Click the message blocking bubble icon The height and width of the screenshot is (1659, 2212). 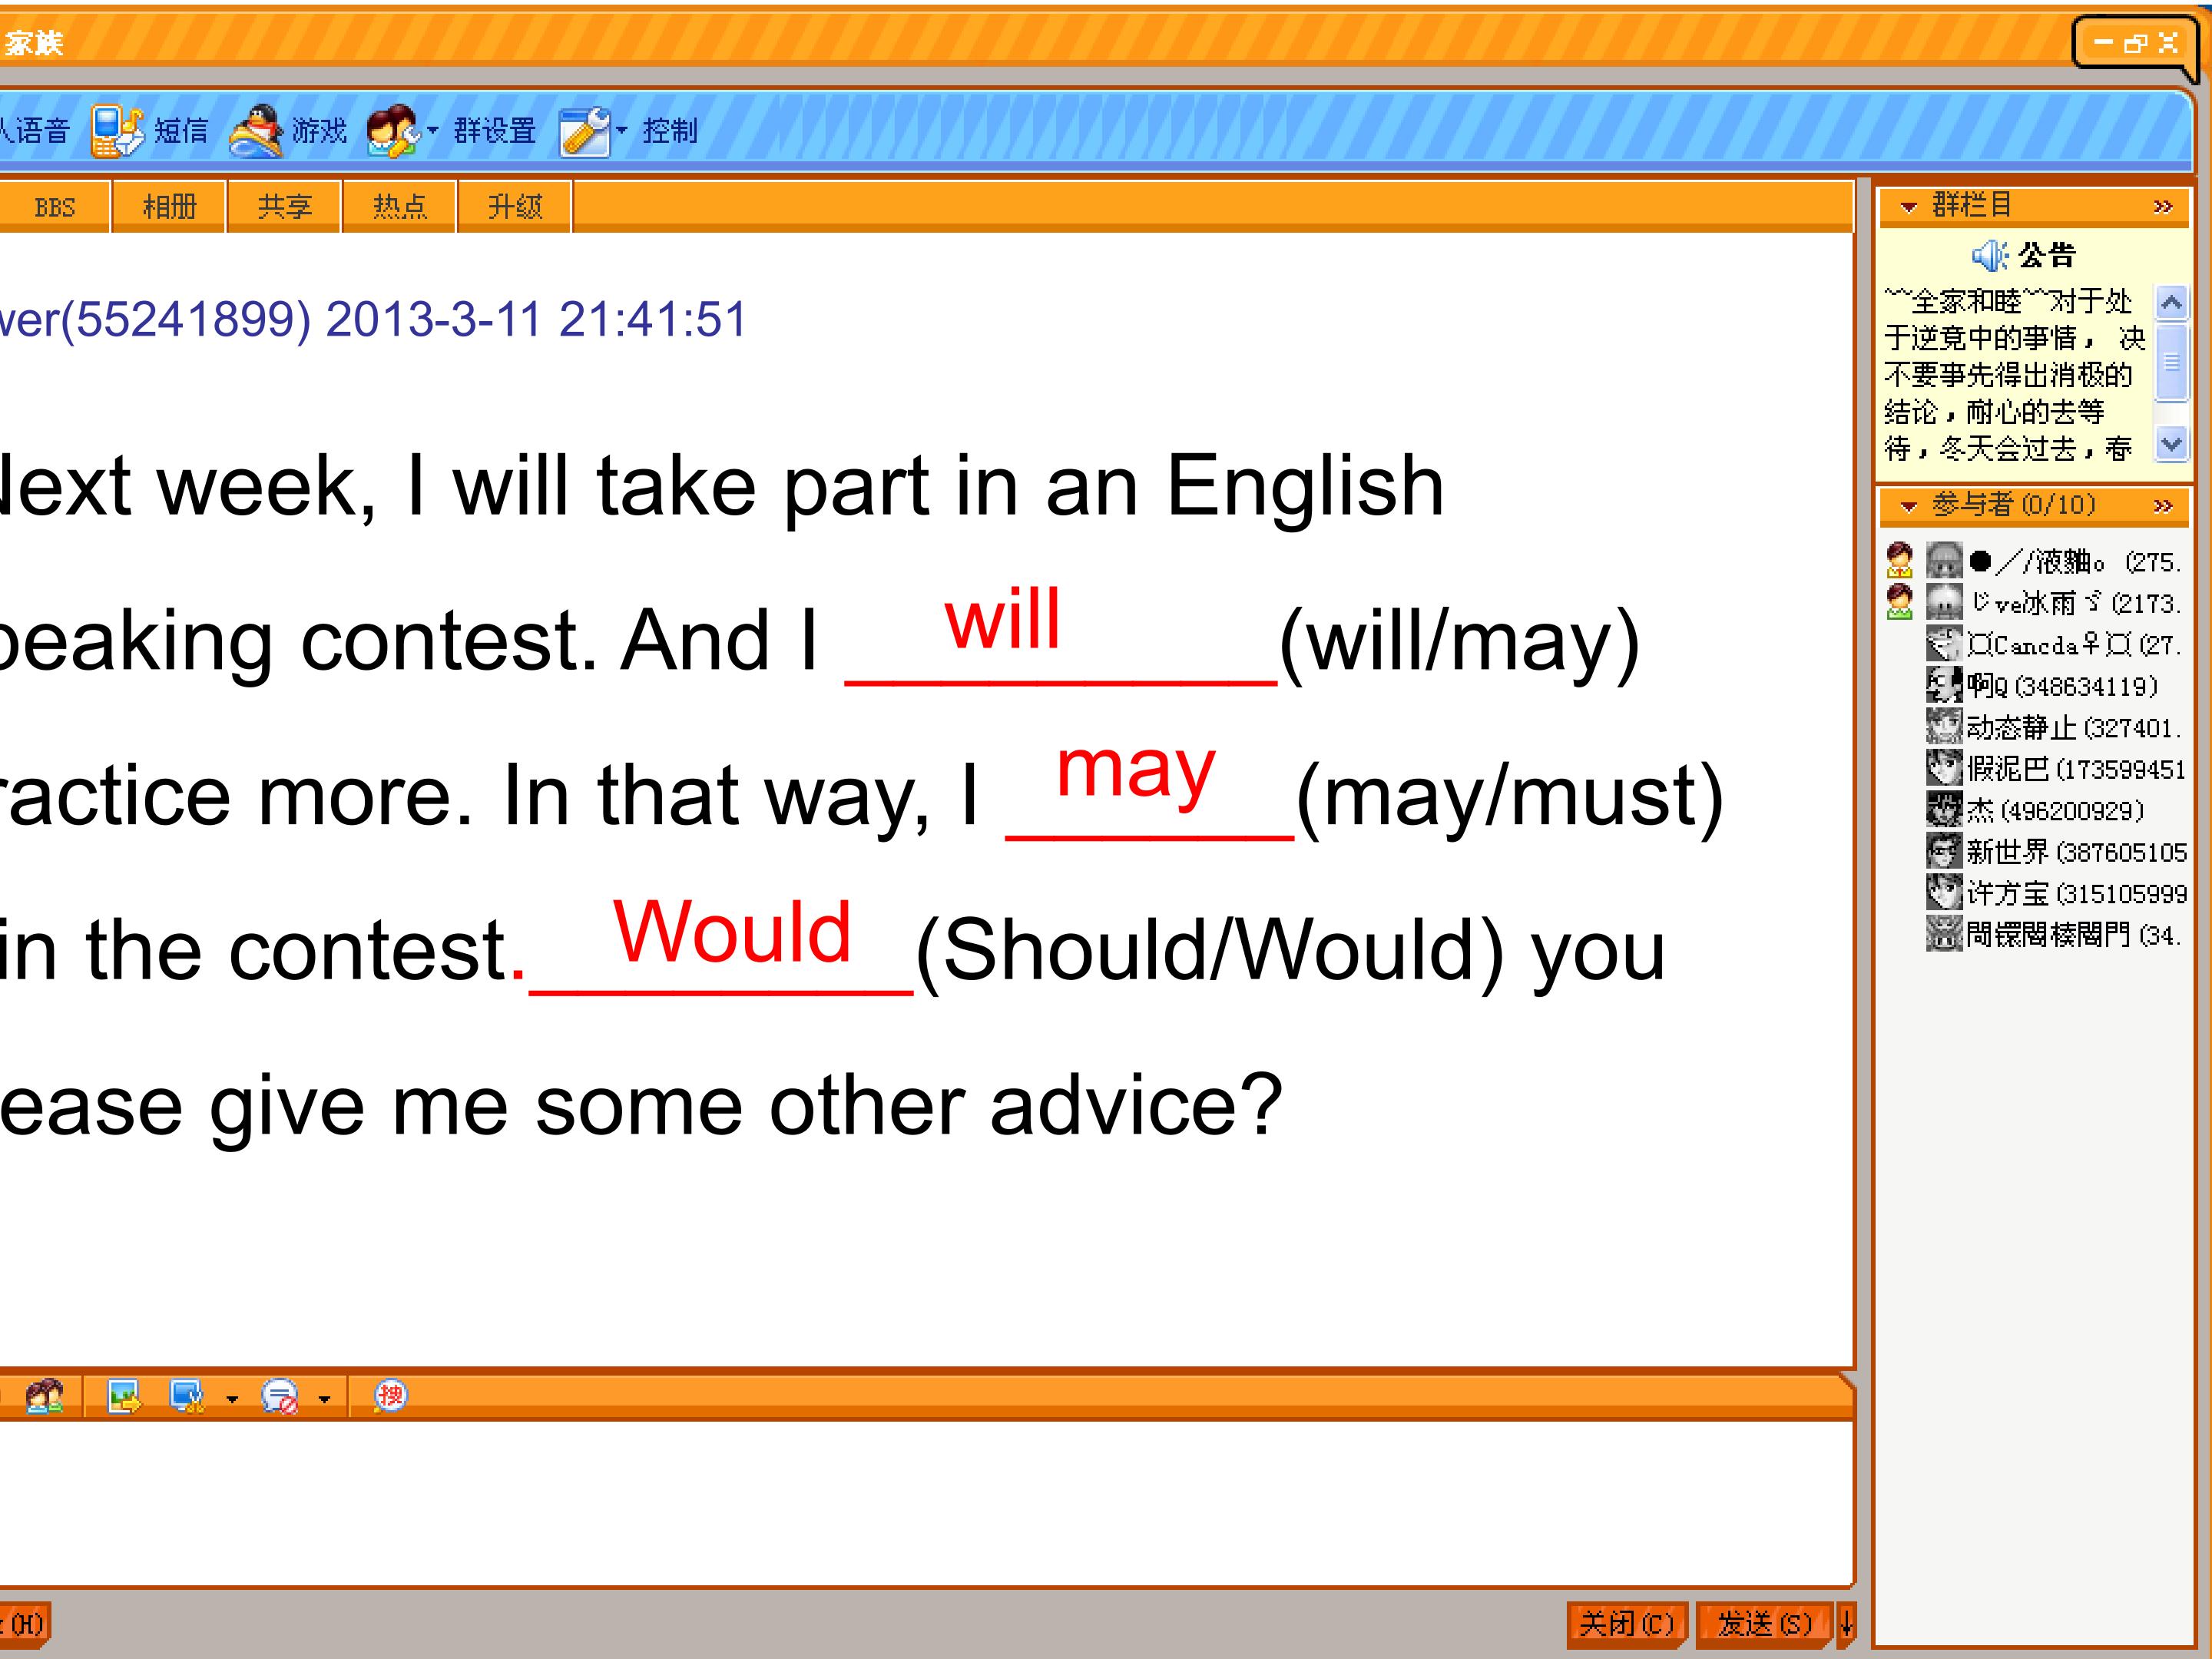(279, 1395)
